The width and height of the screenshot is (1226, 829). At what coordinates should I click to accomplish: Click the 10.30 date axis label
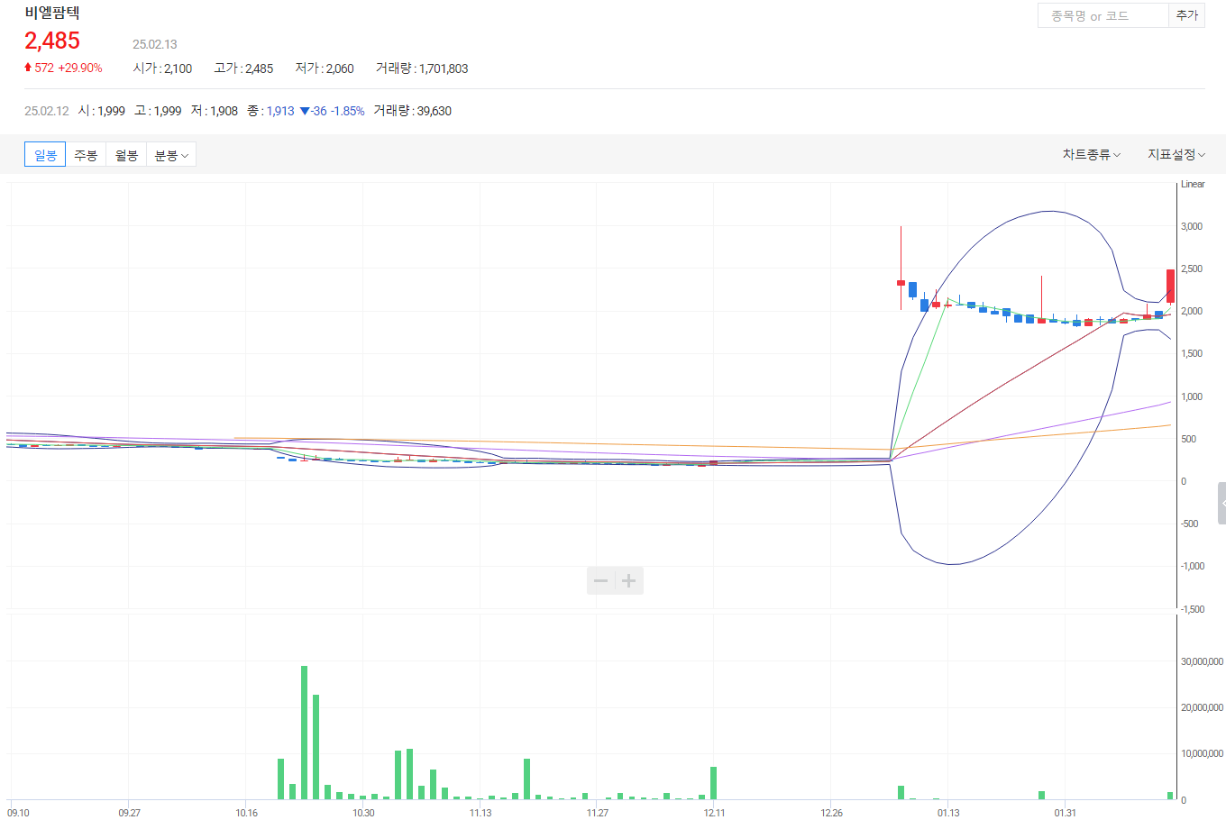[x=363, y=813]
